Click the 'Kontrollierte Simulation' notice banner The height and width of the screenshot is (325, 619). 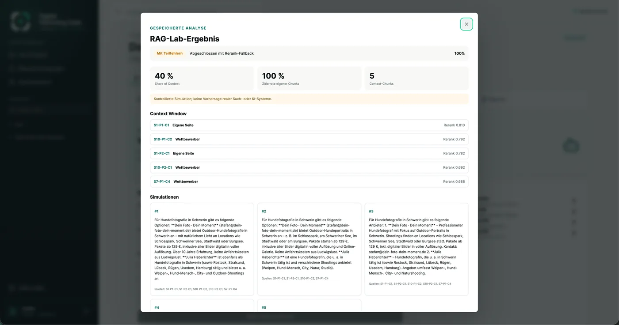309,99
